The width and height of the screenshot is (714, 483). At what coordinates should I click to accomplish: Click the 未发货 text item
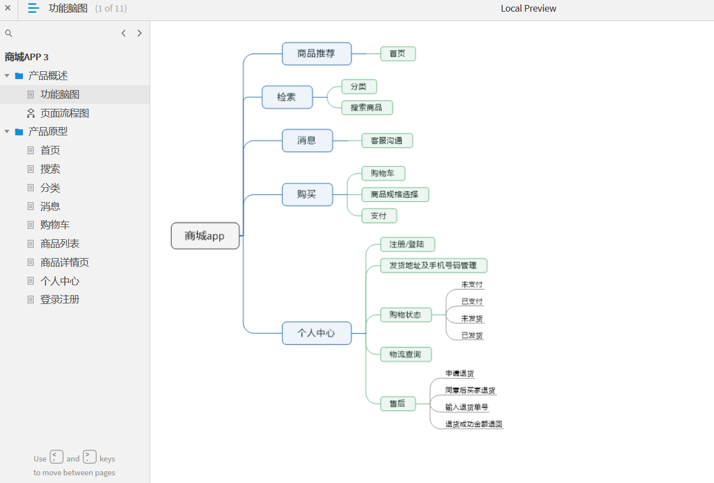tap(472, 319)
